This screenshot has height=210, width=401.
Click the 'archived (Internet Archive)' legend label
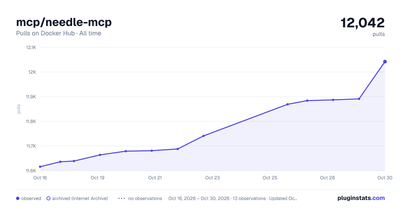tap(80, 198)
